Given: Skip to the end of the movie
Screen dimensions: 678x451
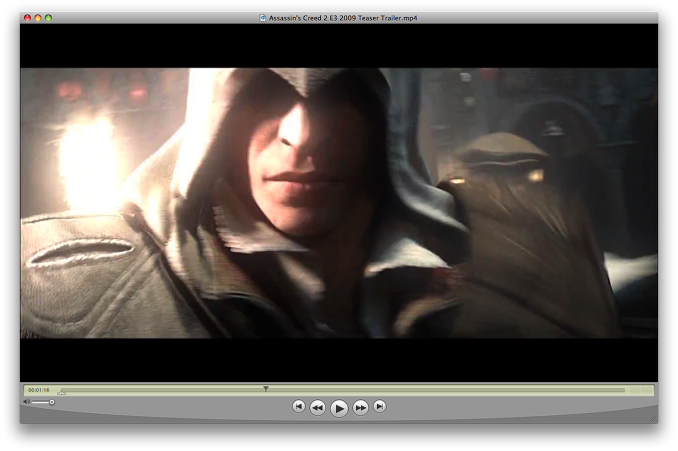Looking at the screenshot, I should pyautogui.click(x=380, y=406).
